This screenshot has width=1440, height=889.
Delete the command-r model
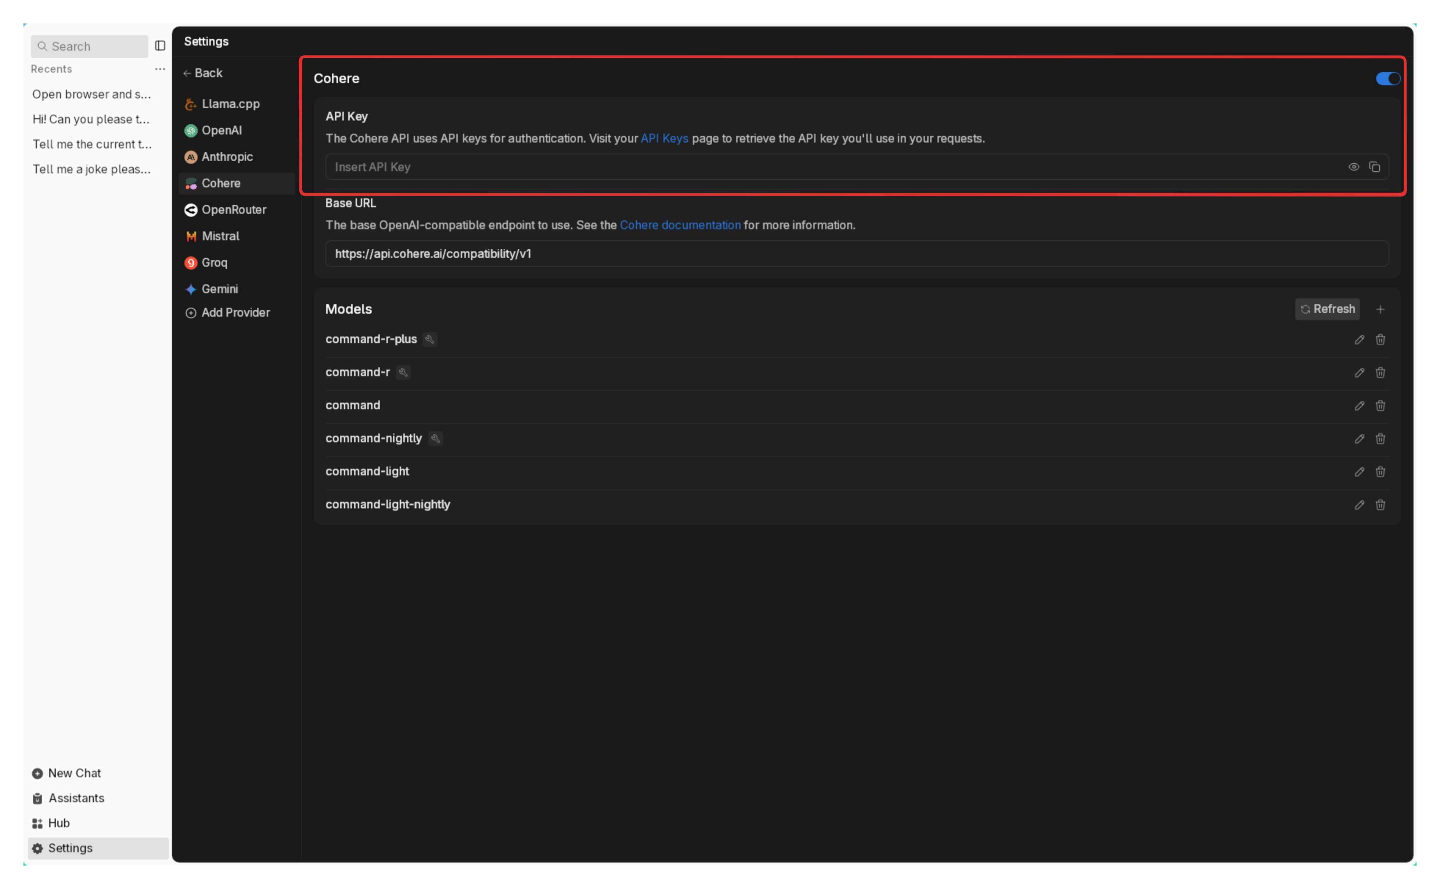1380,373
